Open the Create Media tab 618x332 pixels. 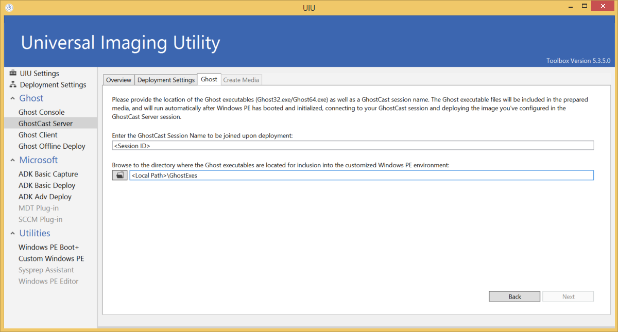(x=242, y=80)
